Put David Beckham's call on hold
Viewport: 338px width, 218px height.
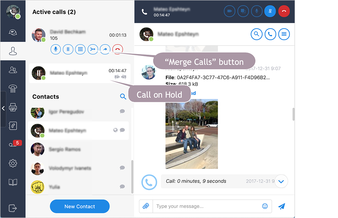(x=68, y=49)
